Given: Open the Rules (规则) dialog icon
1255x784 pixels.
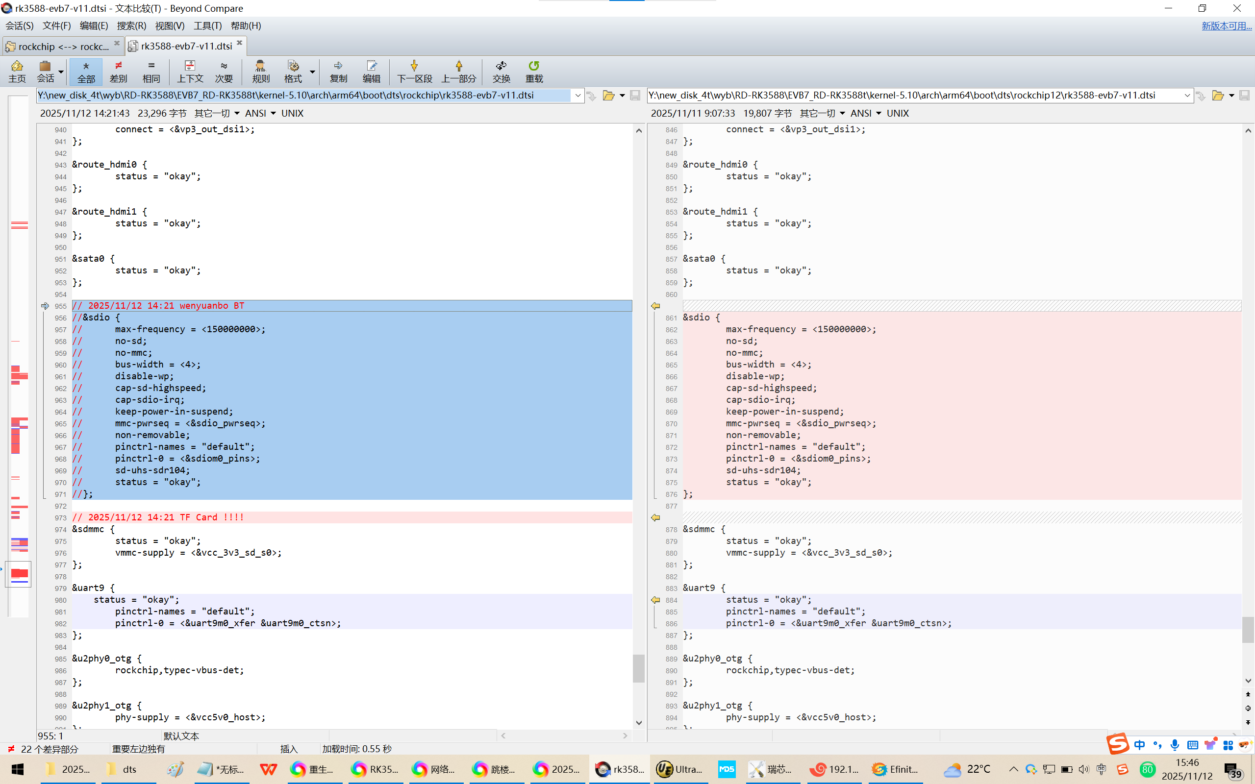Looking at the screenshot, I should tap(260, 71).
